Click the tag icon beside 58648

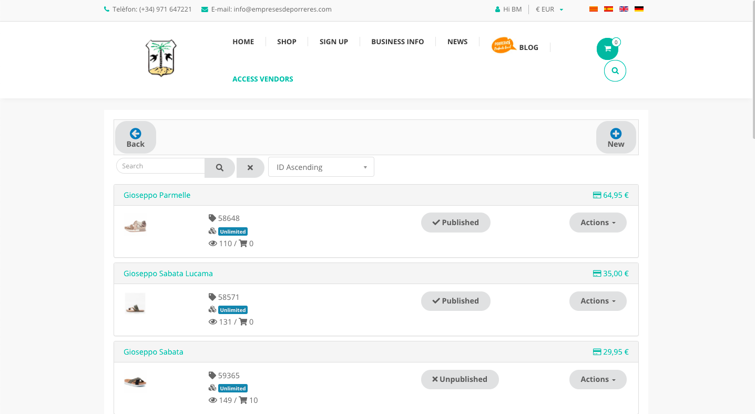click(212, 218)
